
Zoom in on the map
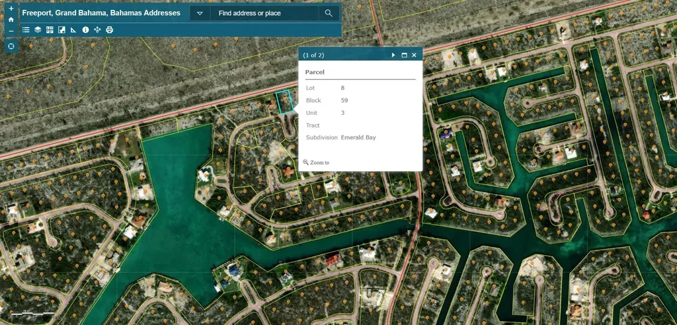click(x=11, y=9)
